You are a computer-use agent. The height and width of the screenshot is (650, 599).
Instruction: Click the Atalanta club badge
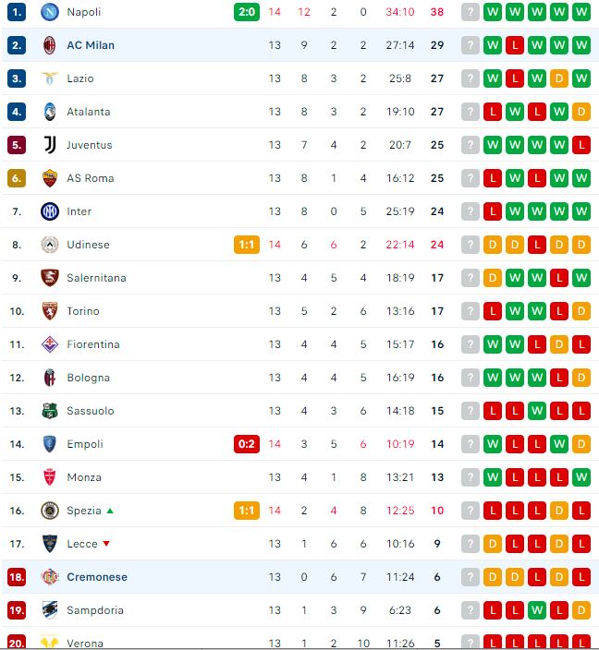pos(50,112)
